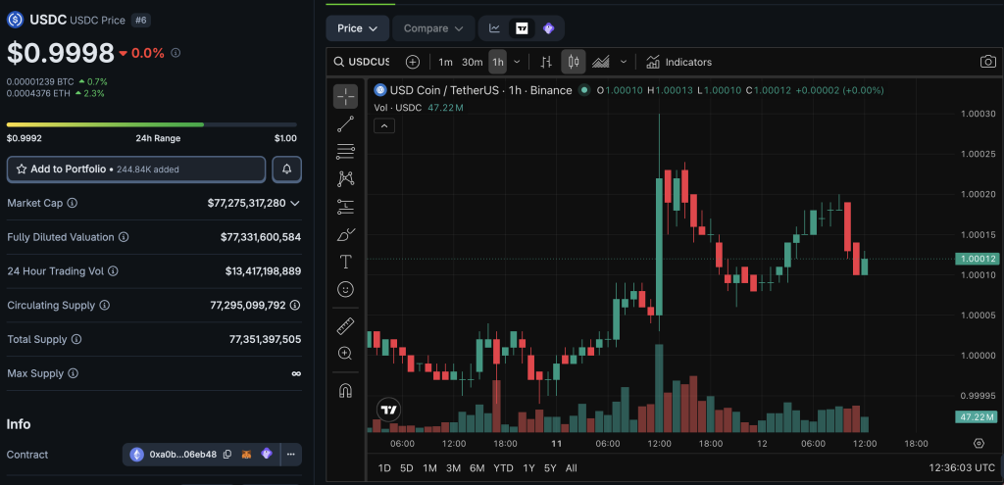The height and width of the screenshot is (485, 1004).
Task: Expand more time intervals dropdown
Action: [517, 62]
